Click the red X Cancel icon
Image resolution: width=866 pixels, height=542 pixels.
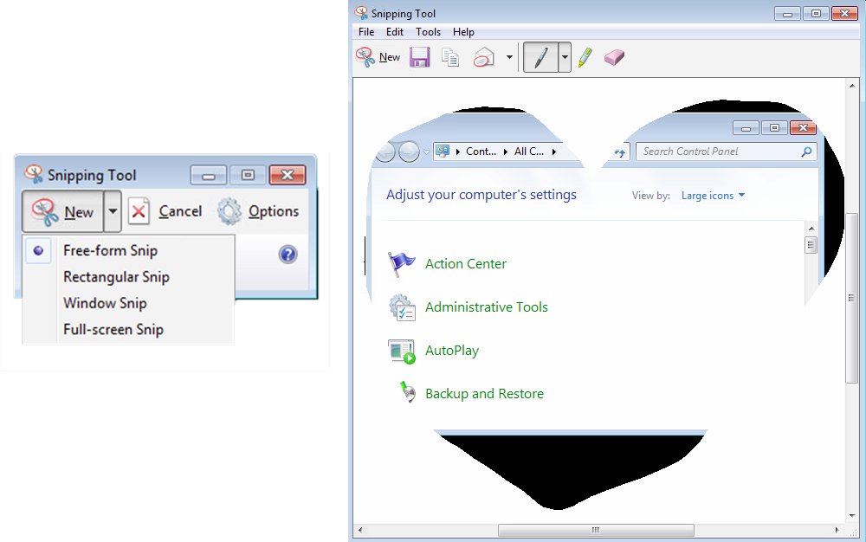[139, 211]
